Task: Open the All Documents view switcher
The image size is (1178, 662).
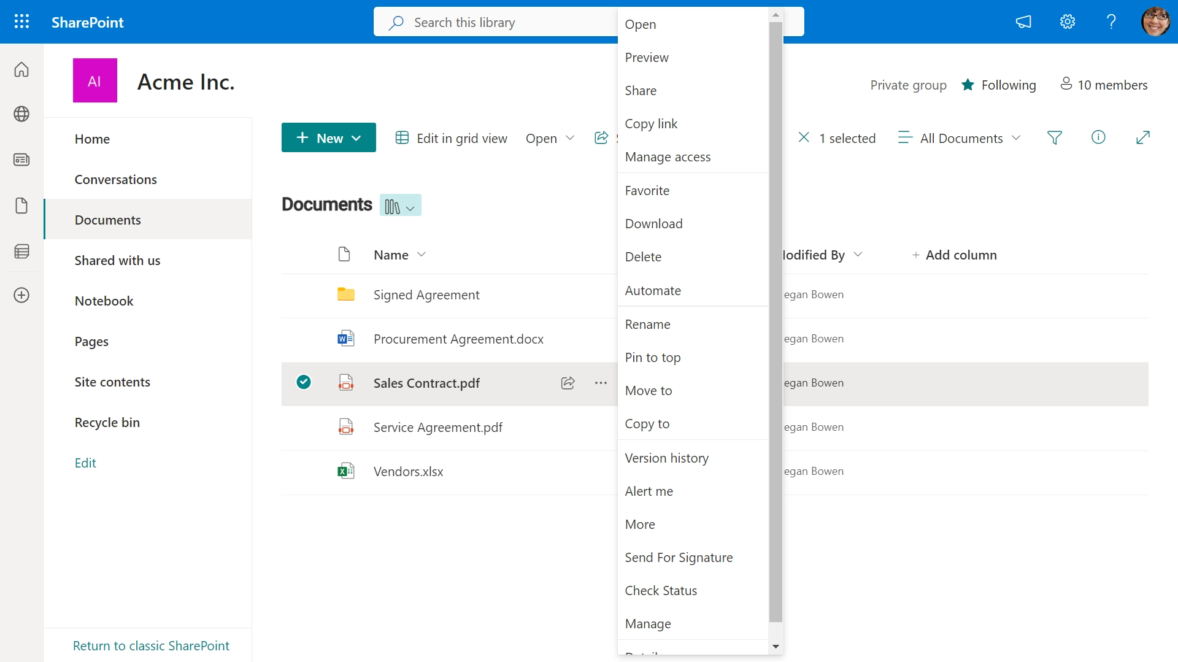Action: pos(959,138)
